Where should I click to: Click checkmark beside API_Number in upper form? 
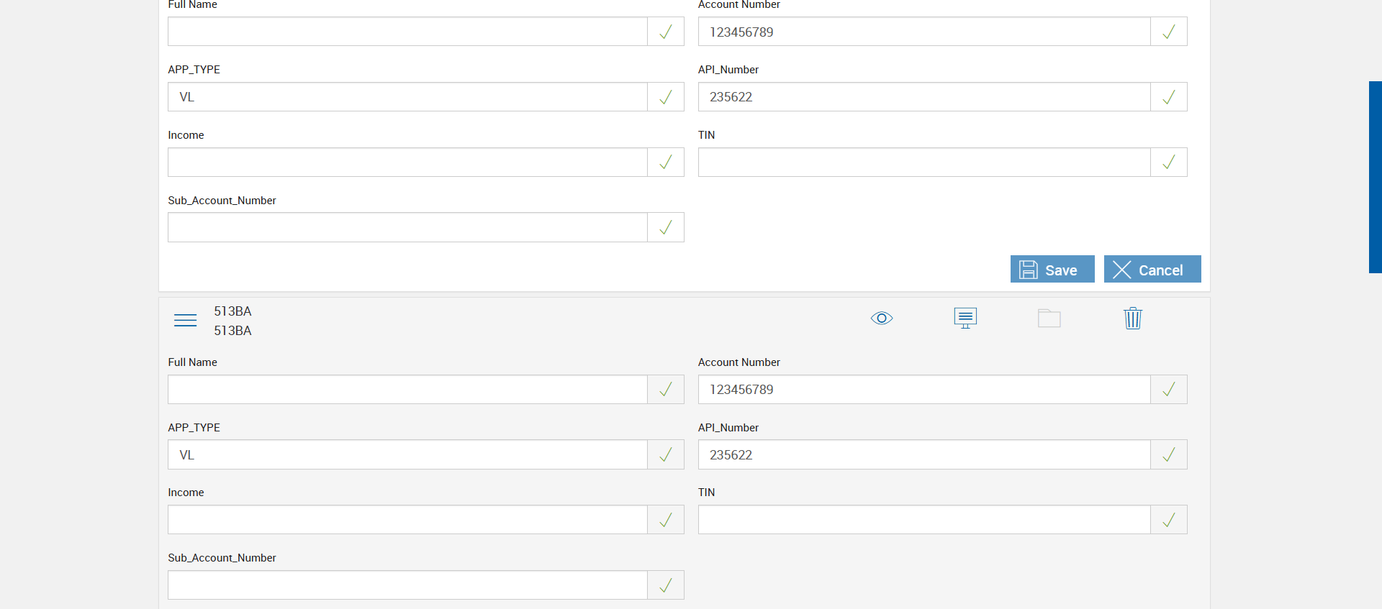click(x=1168, y=97)
